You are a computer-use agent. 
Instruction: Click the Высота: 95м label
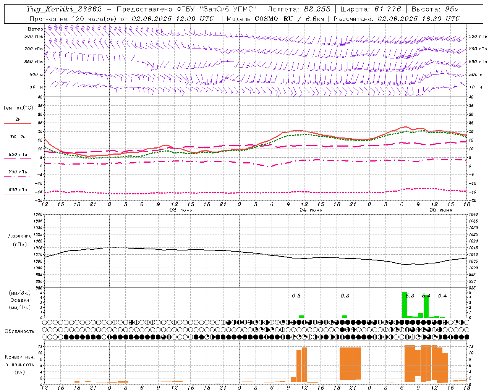coord(435,9)
